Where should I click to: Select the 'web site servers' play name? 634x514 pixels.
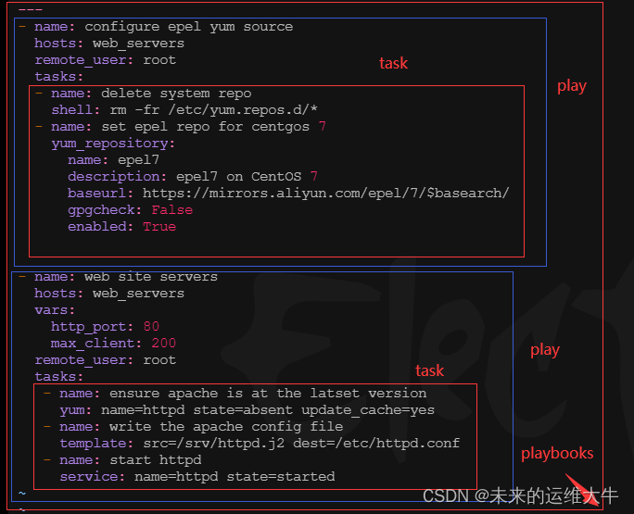[x=151, y=277]
